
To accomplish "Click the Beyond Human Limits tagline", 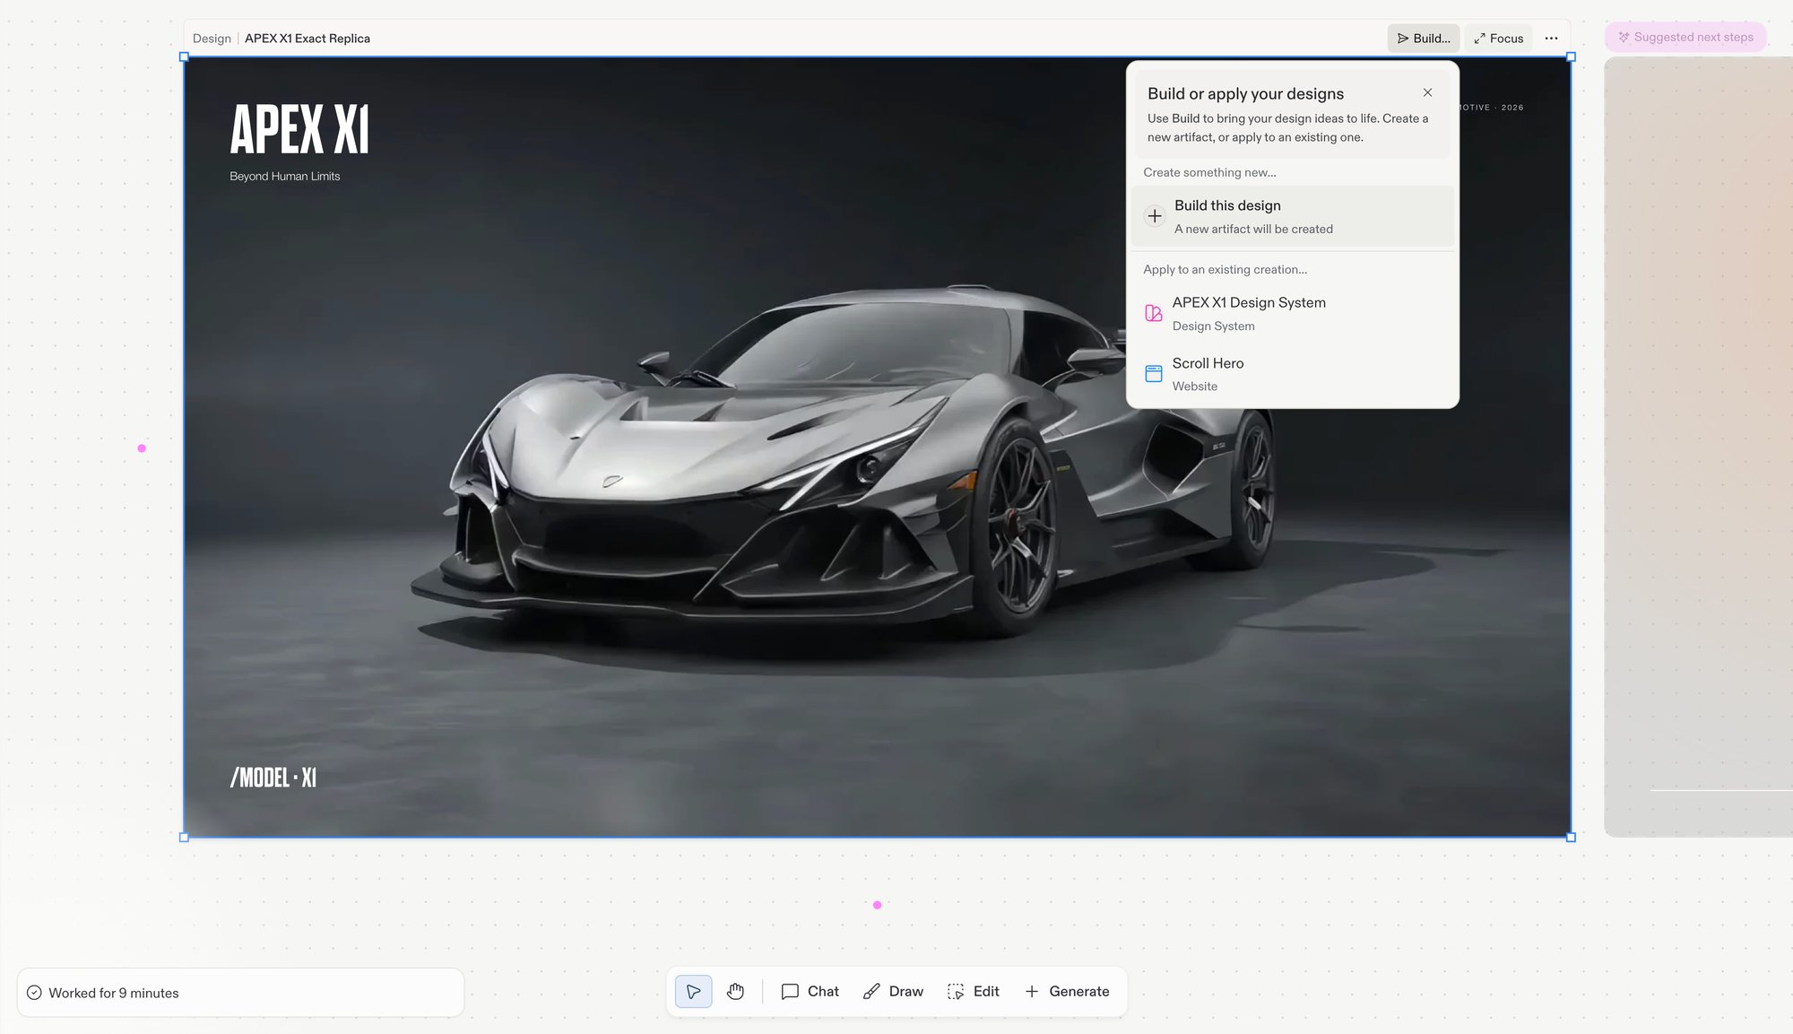I will [284, 176].
